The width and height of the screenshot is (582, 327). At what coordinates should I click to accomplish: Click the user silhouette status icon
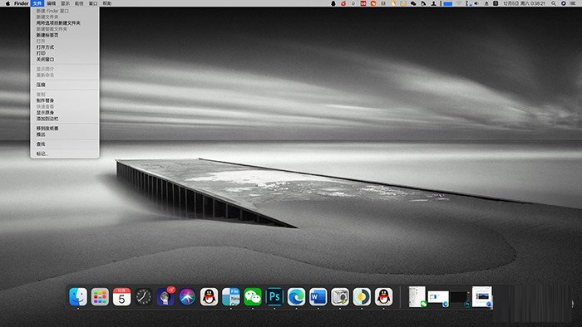coord(433,3)
